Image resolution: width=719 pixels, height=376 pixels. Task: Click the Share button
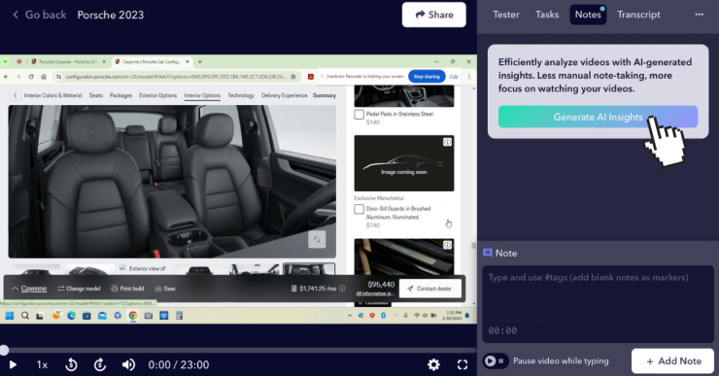pyautogui.click(x=433, y=15)
